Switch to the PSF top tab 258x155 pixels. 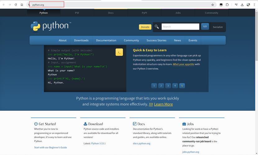pyautogui.click(x=77, y=13)
